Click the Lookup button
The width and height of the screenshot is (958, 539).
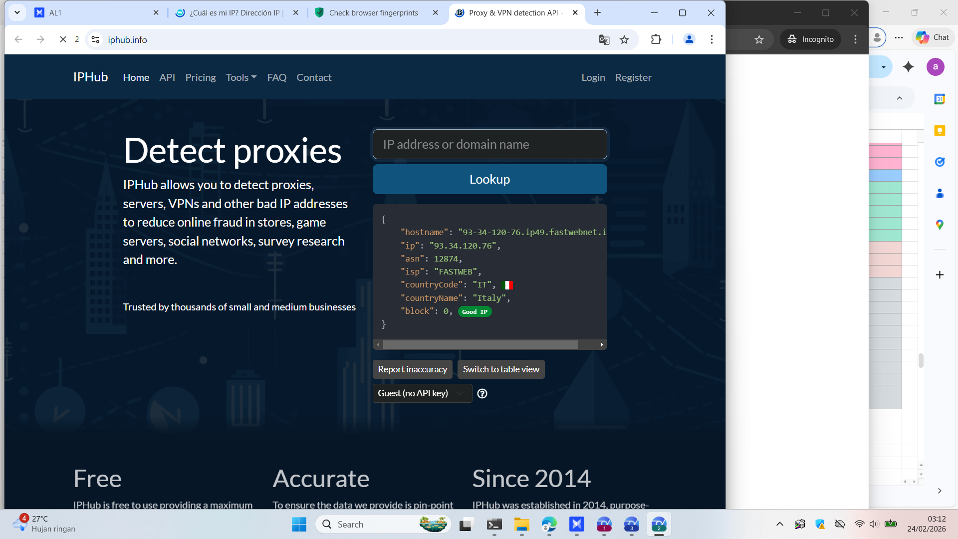tap(489, 179)
